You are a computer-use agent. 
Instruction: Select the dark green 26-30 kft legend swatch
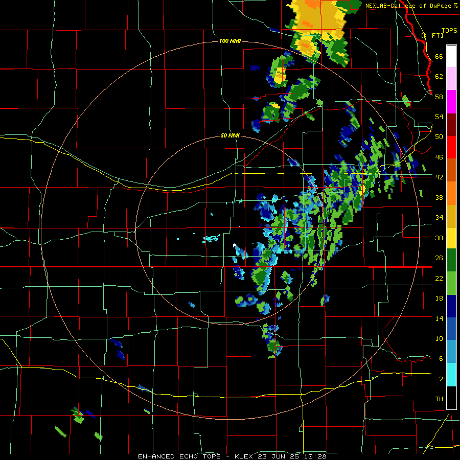tap(451, 260)
